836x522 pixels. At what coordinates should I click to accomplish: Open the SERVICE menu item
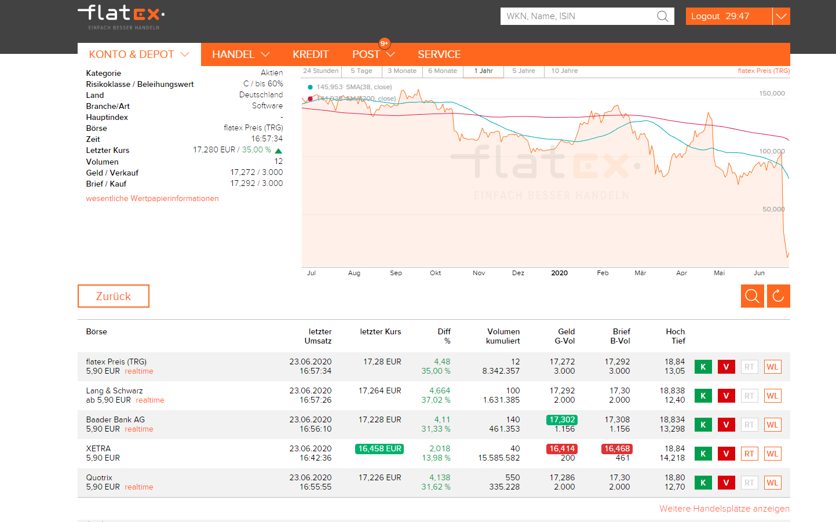point(439,54)
